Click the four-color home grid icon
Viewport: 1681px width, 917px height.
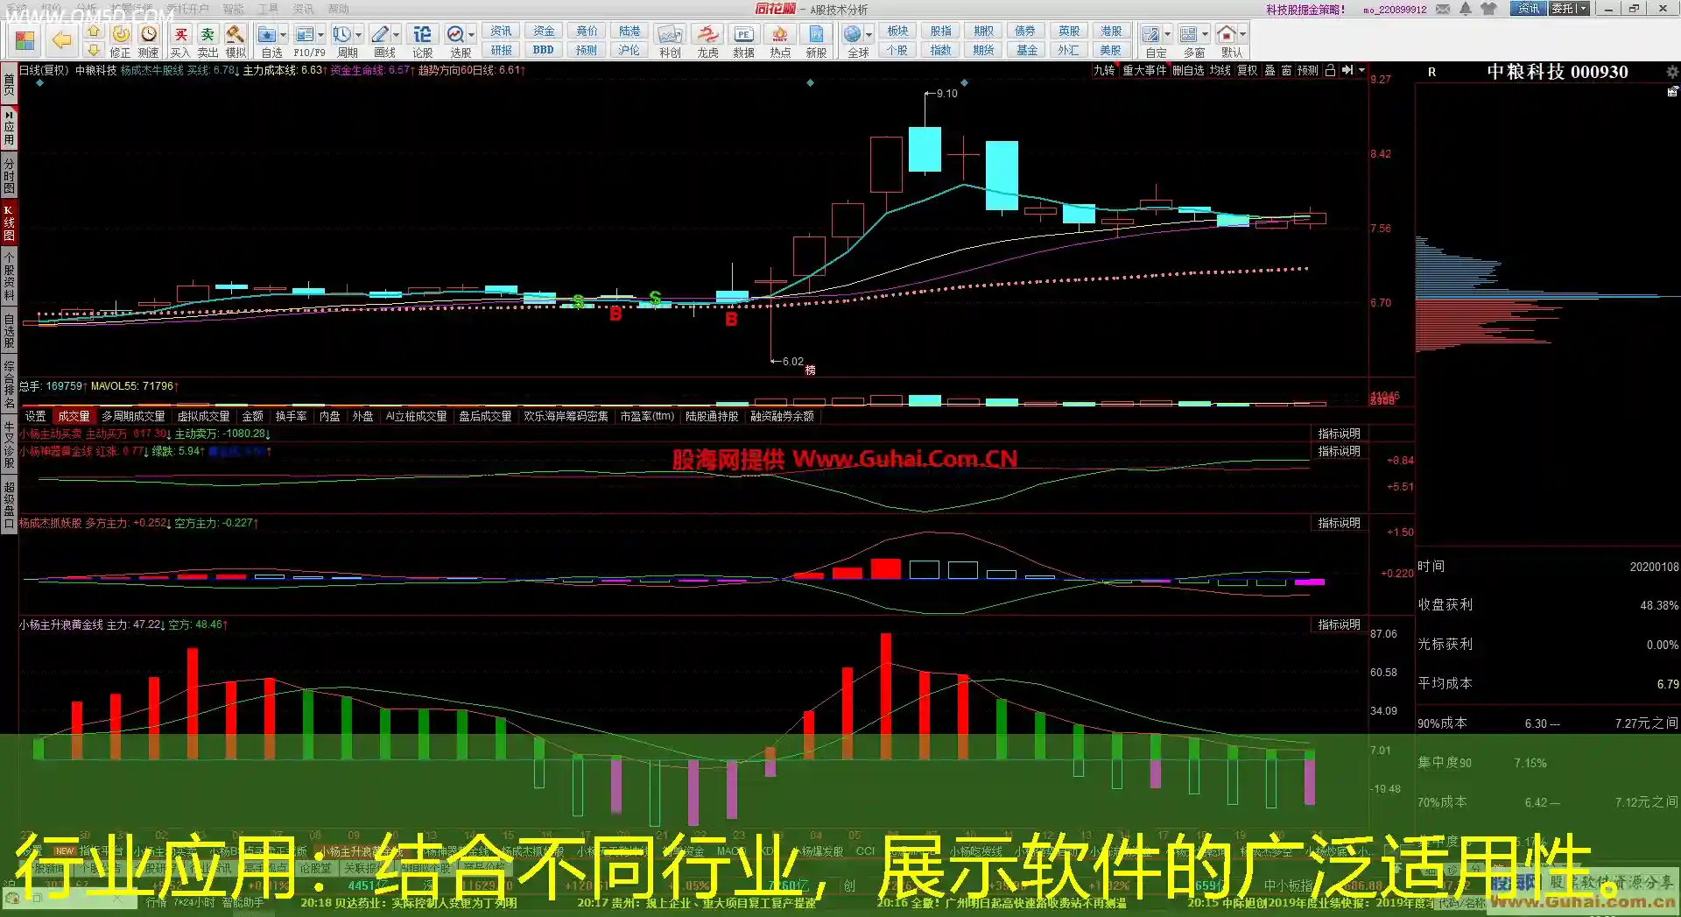(x=25, y=40)
